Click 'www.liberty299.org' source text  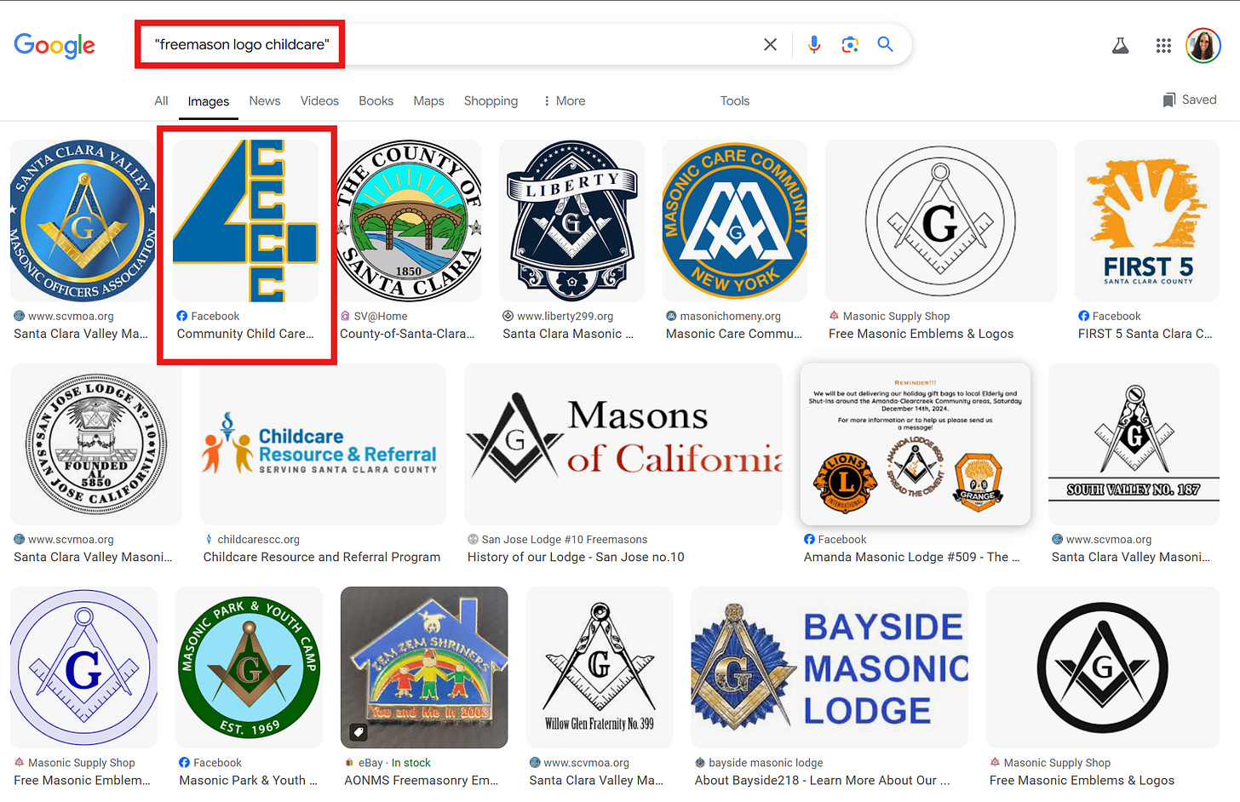point(565,316)
